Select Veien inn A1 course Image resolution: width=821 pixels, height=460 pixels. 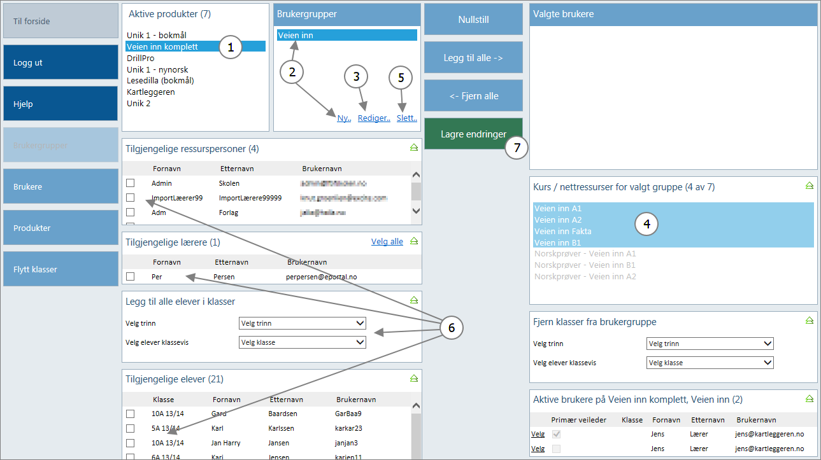673,208
